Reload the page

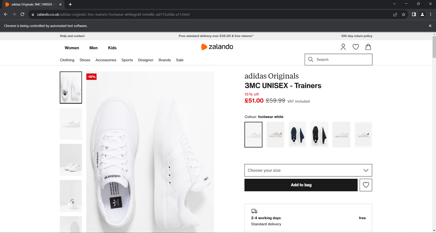[x=23, y=14]
